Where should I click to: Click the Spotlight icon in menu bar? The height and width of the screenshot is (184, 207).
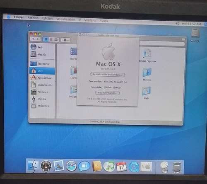click(x=205, y=24)
